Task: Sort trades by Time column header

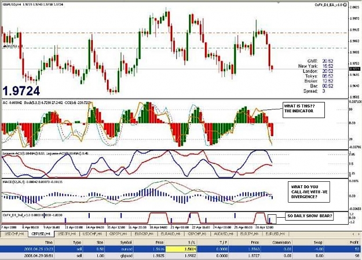Action: coord(49,242)
